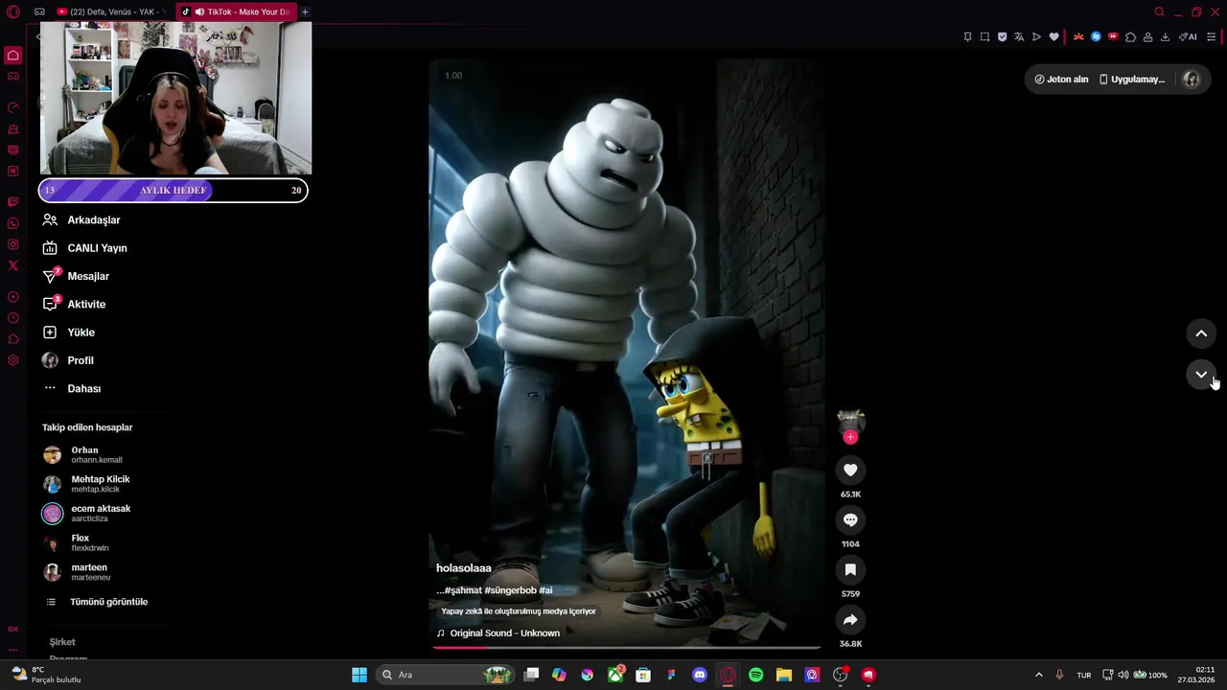
Task: Open Easy Setup sliders icon
Action: point(1211,36)
